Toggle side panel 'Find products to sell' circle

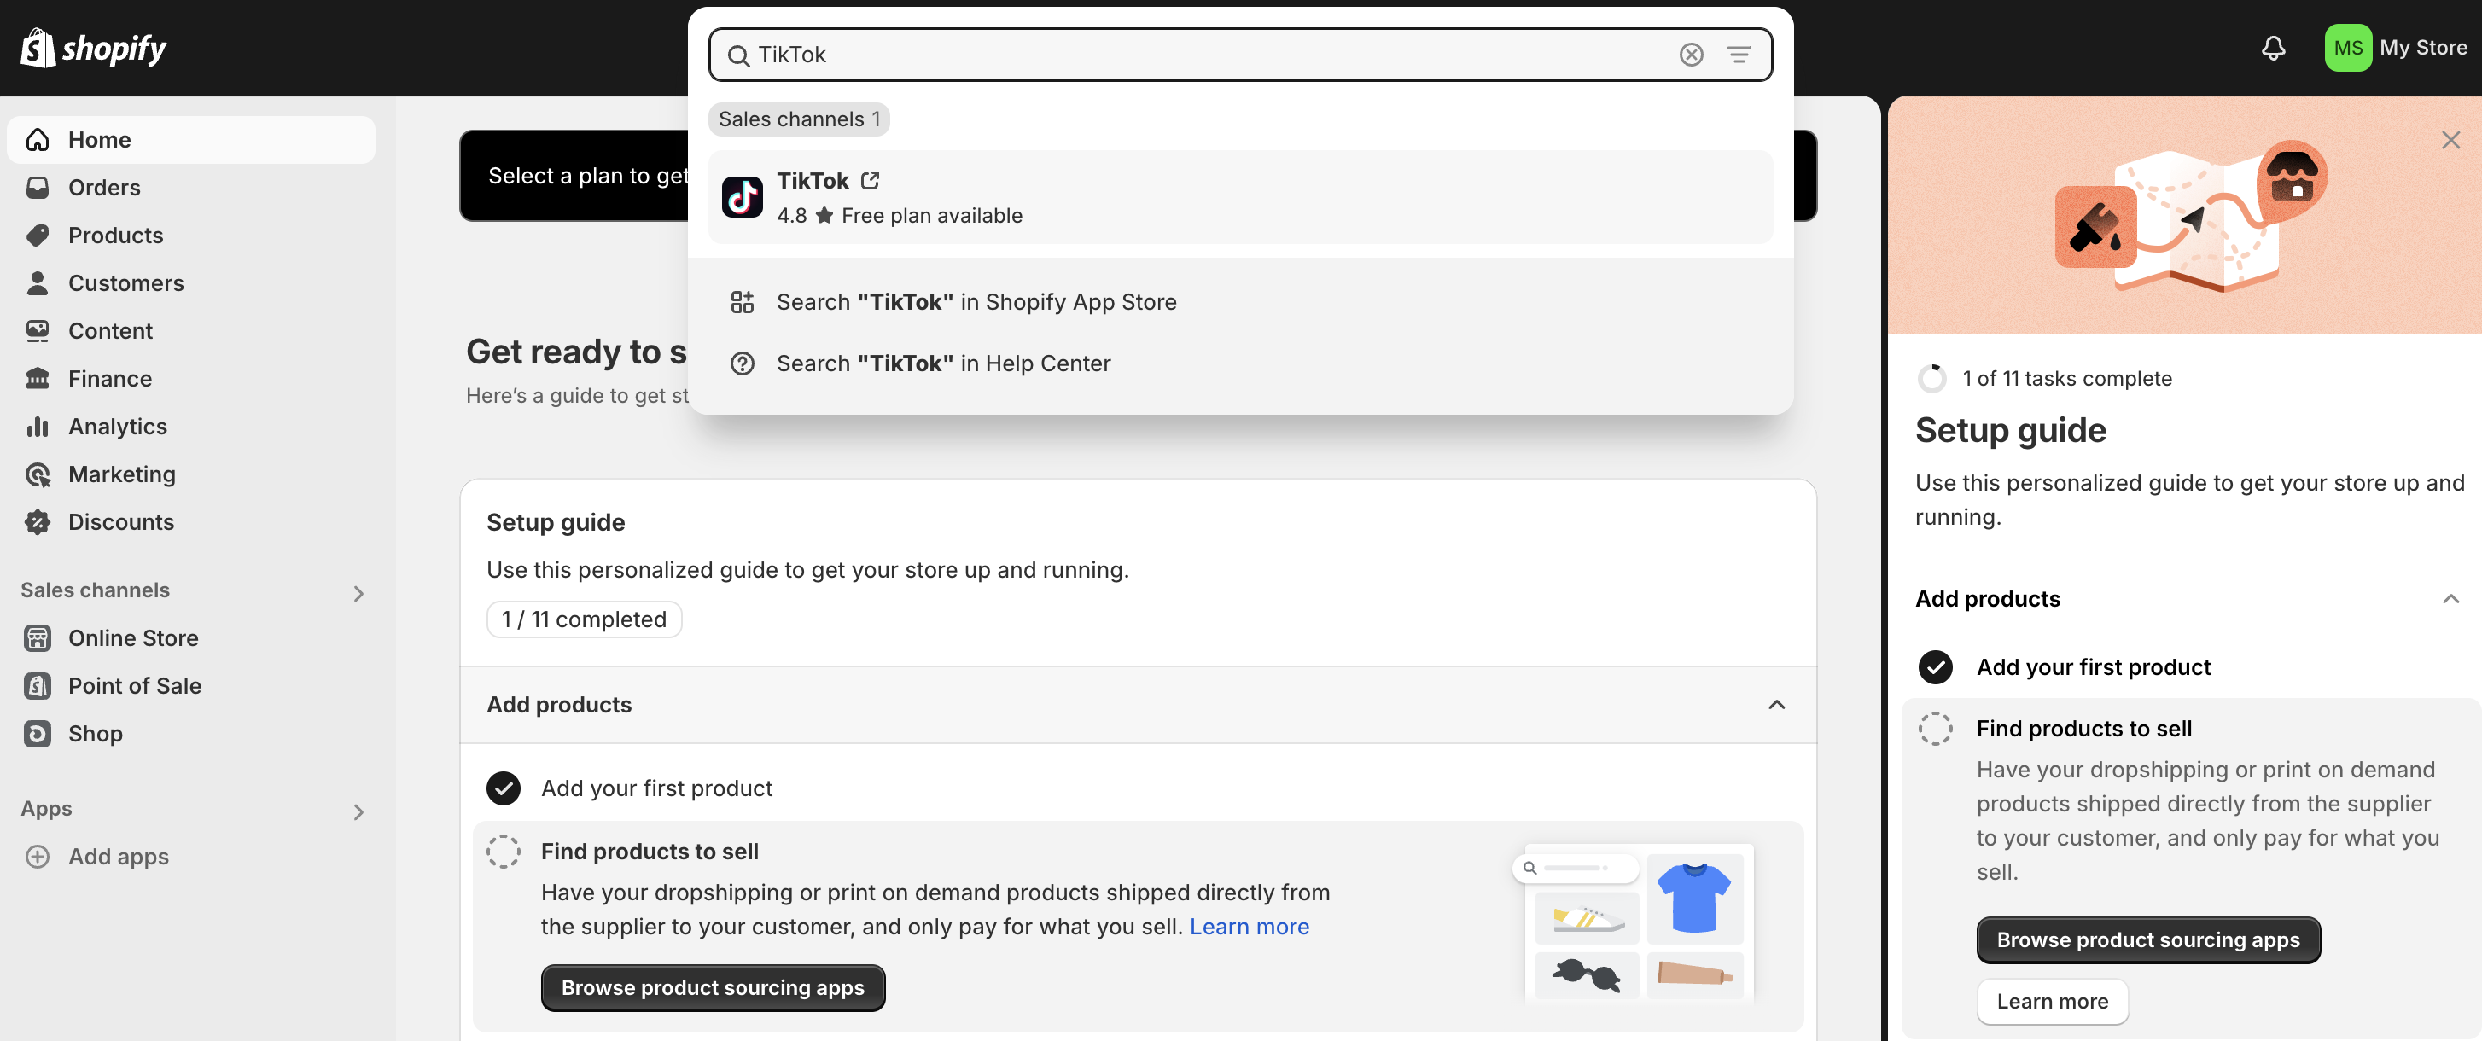[x=1935, y=728]
